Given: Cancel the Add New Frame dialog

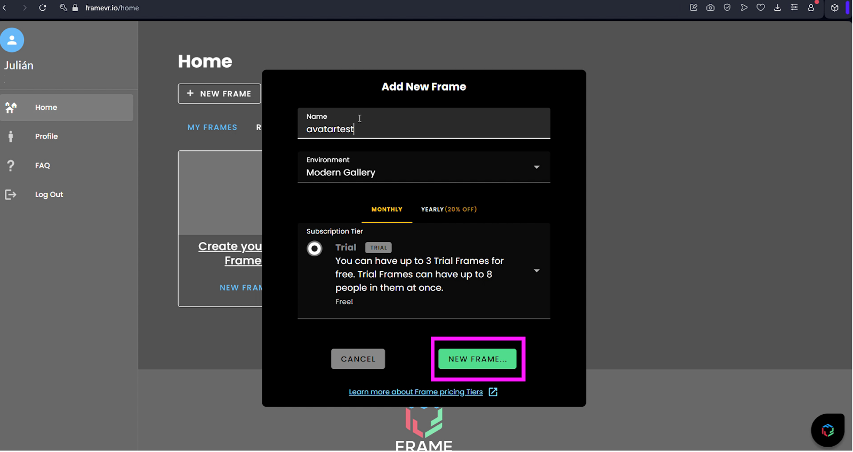Looking at the screenshot, I should [x=358, y=359].
